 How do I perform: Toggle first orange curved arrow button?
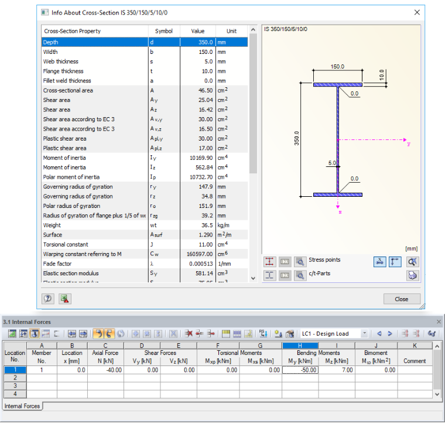point(98,334)
